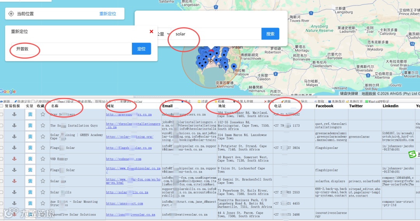
Task: Open street view icon in Solar Training row
Action: point(30,136)
